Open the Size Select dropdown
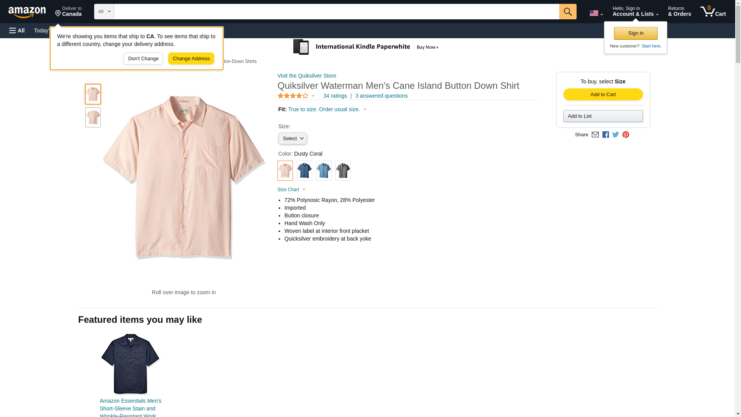This screenshot has width=741, height=417. (x=293, y=139)
